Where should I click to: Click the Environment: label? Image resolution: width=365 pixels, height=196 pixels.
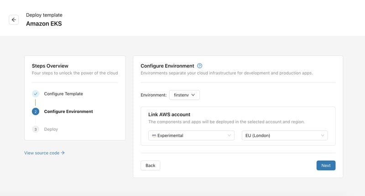tap(154, 95)
